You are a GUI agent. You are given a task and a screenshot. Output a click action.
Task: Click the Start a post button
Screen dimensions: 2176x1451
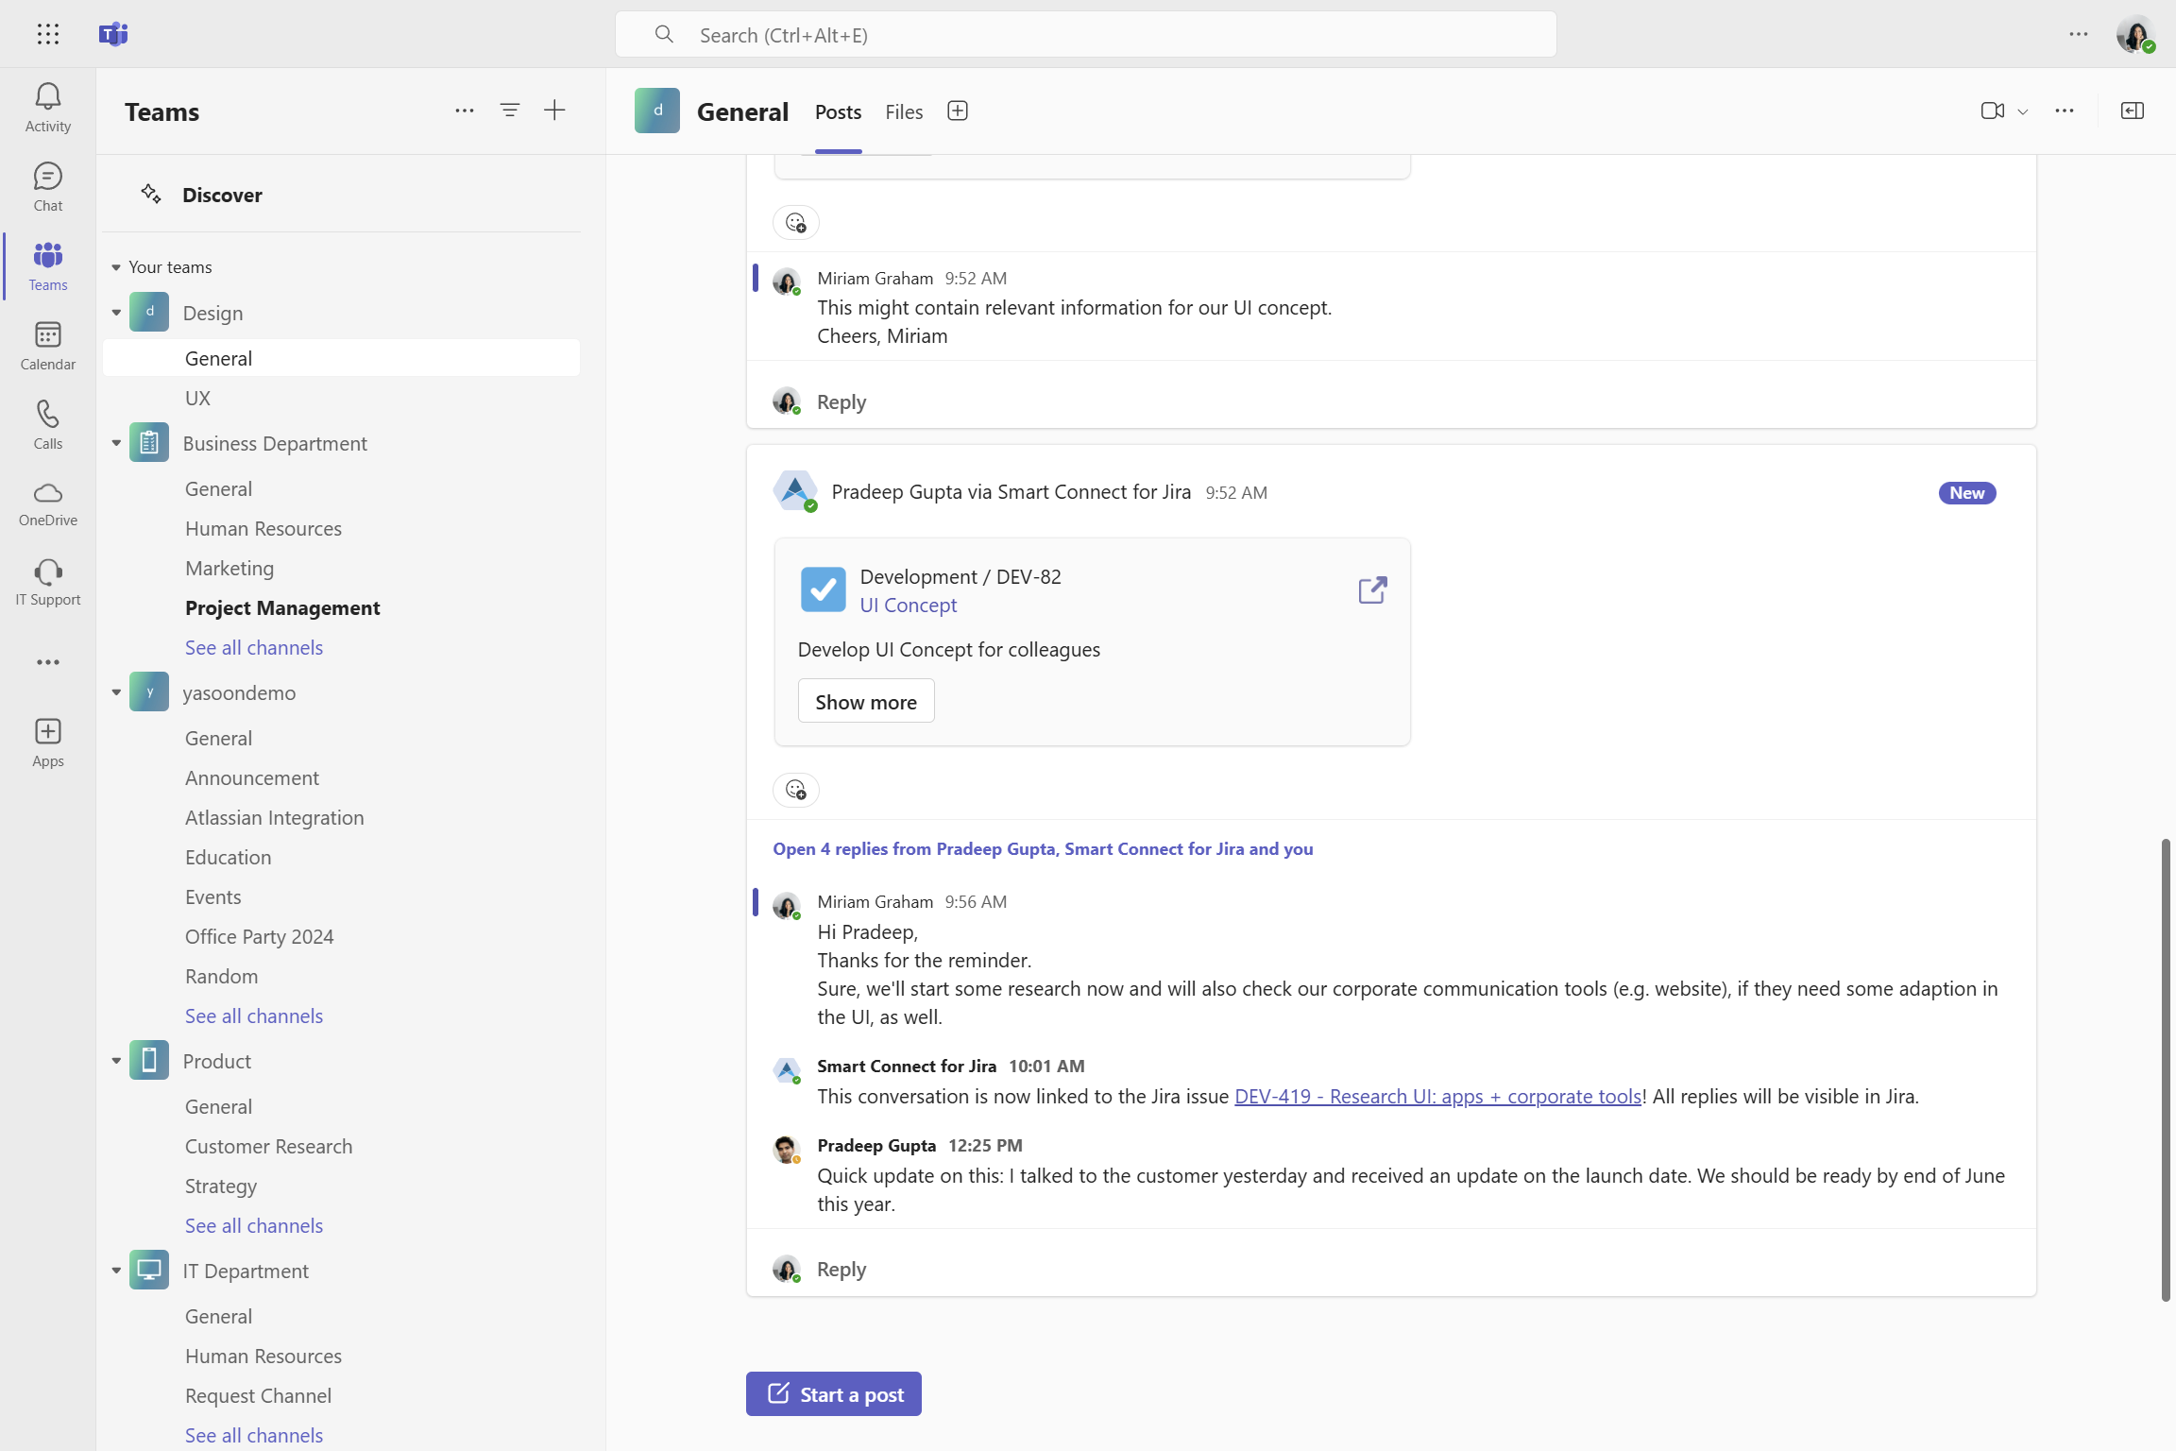[x=833, y=1394]
